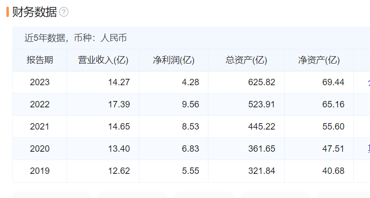Image resolution: width=370 pixels, height=198 pixels.
Task: Click 2021 net assets value 55.60
Action: tap(334, 127)
